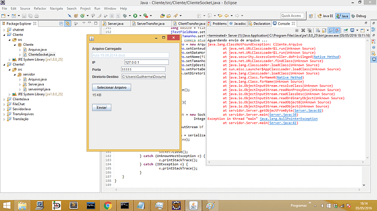Open the Window menu
377x211 pixels.
click(x=110, y=8)
